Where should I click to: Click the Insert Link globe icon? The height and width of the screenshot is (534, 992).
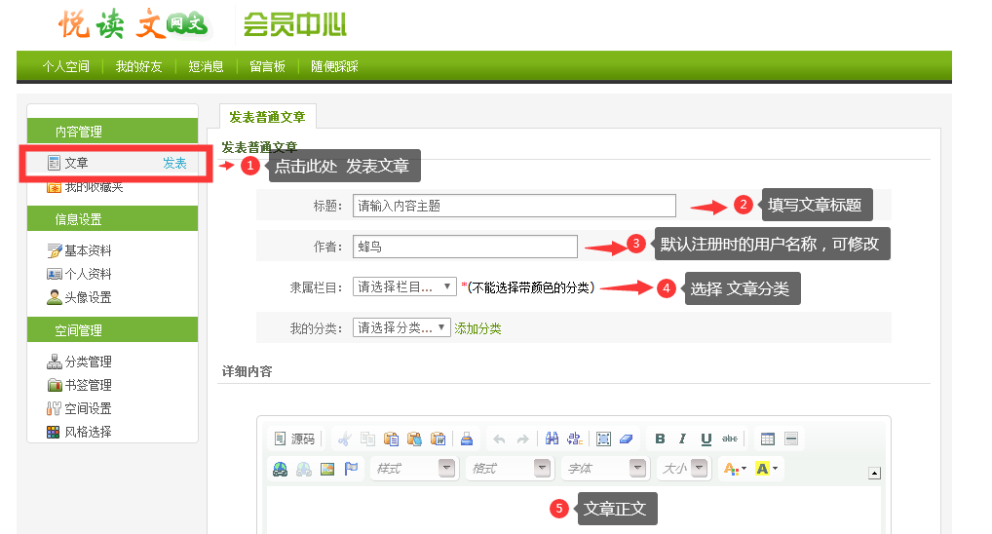281,469
